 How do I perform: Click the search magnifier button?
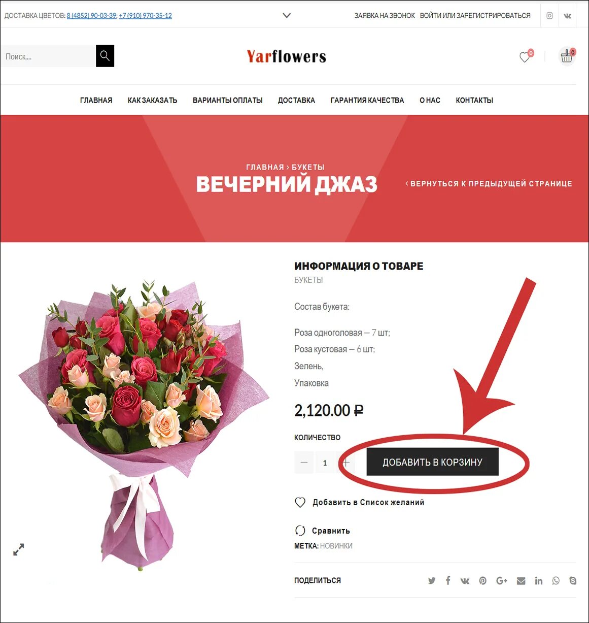tap(105, 56)
